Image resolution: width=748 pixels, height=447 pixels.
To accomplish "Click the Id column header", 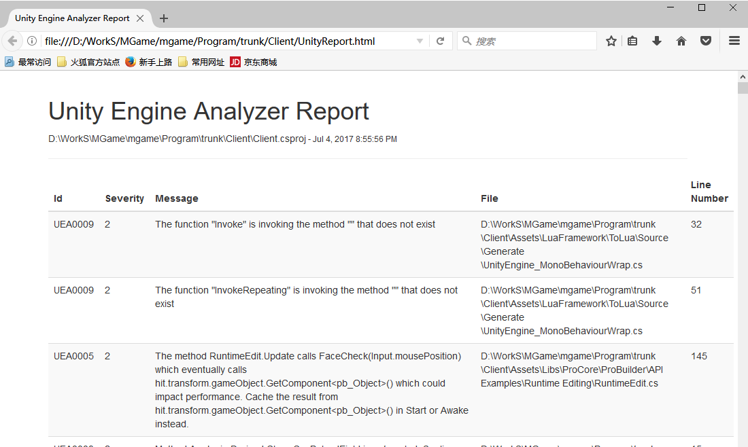I will pyautogui.click(x=58, y=198).
